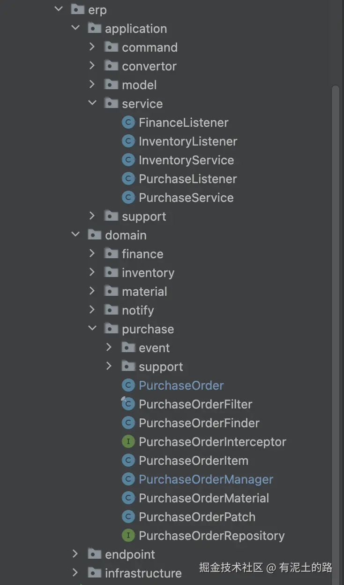Click the infrastructure folder icon
Image resolution: width=344 pixels, height=585 pixels.
pyautogui.click(x=94, y=573)
